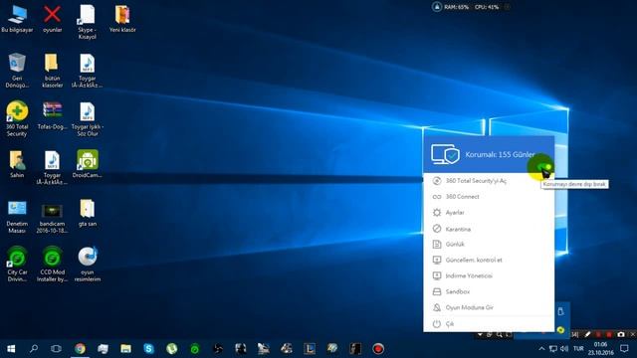Click Oyun Moduna Gir menu entry
The image size is (637, 358).
click(x=489, y=307)
